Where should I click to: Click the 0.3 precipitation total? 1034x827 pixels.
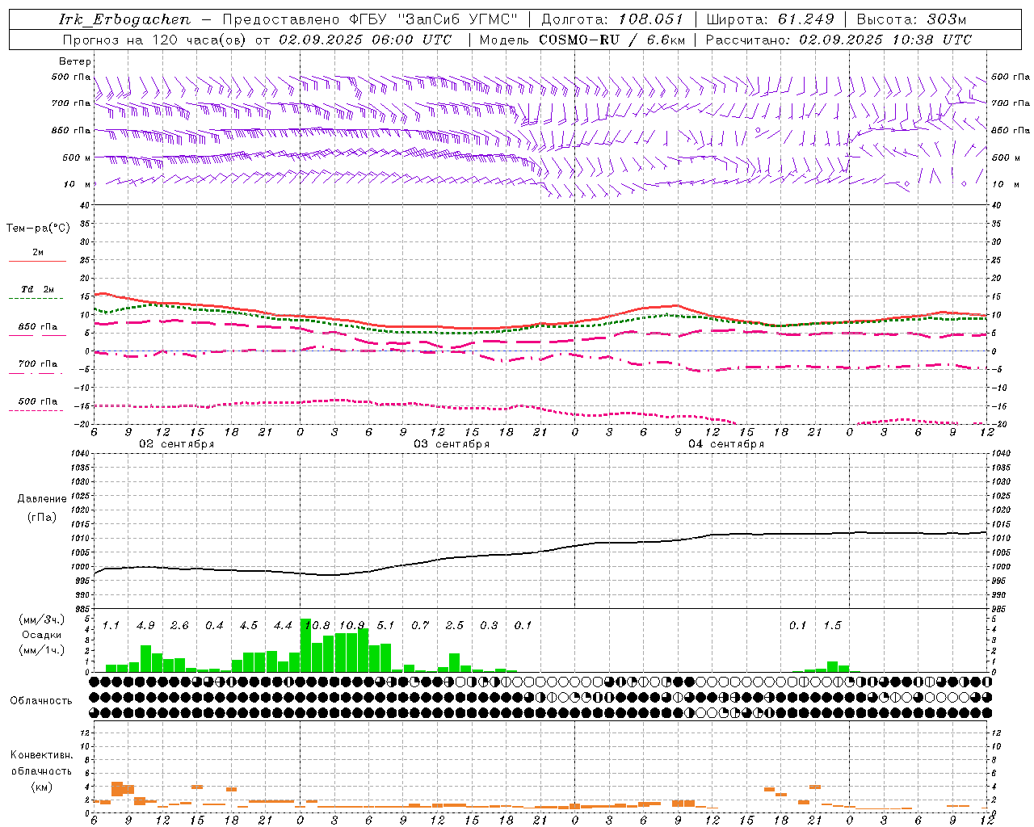click(x=489, y=626)
